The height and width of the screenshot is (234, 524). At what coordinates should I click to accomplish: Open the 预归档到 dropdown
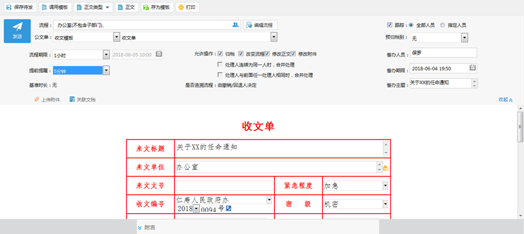[x=465, y=38]
